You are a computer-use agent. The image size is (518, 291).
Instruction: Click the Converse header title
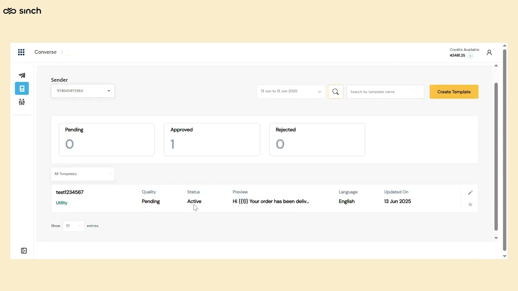[x=45, y=52]
